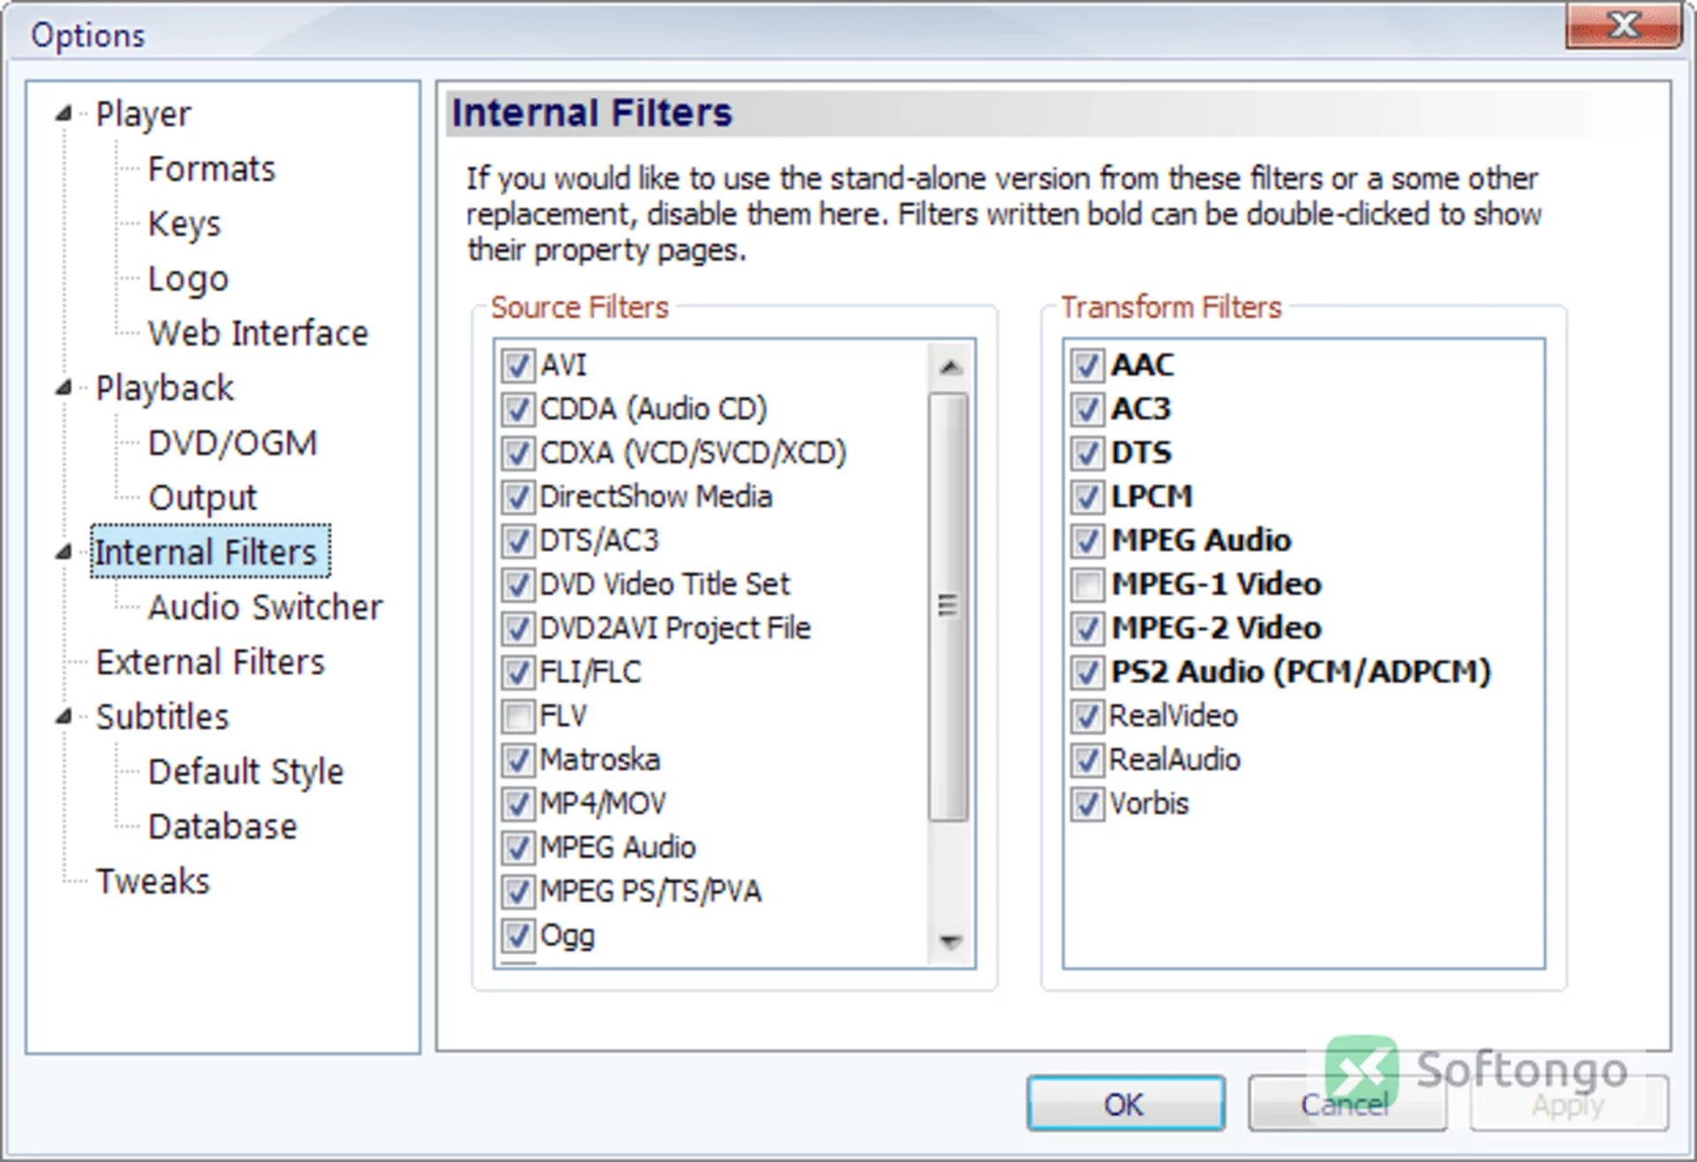
Task: Select the MPEG PS/TS/PVA entry
Action: coord(651,891)
